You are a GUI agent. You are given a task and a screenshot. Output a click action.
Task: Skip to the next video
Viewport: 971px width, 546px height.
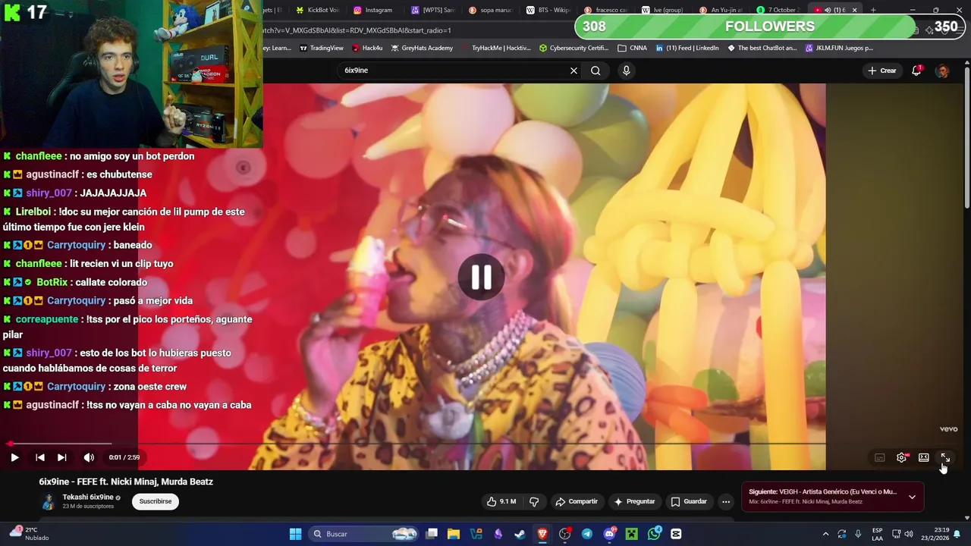click(62, 457)
